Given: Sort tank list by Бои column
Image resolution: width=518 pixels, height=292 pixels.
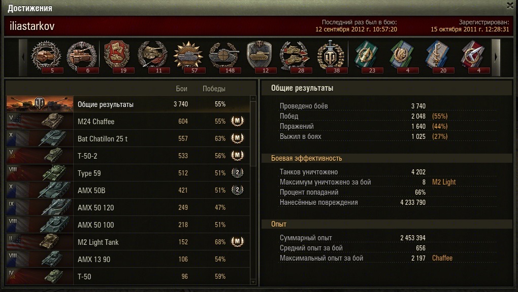Looking at the screenshot, I should (181, 89).
